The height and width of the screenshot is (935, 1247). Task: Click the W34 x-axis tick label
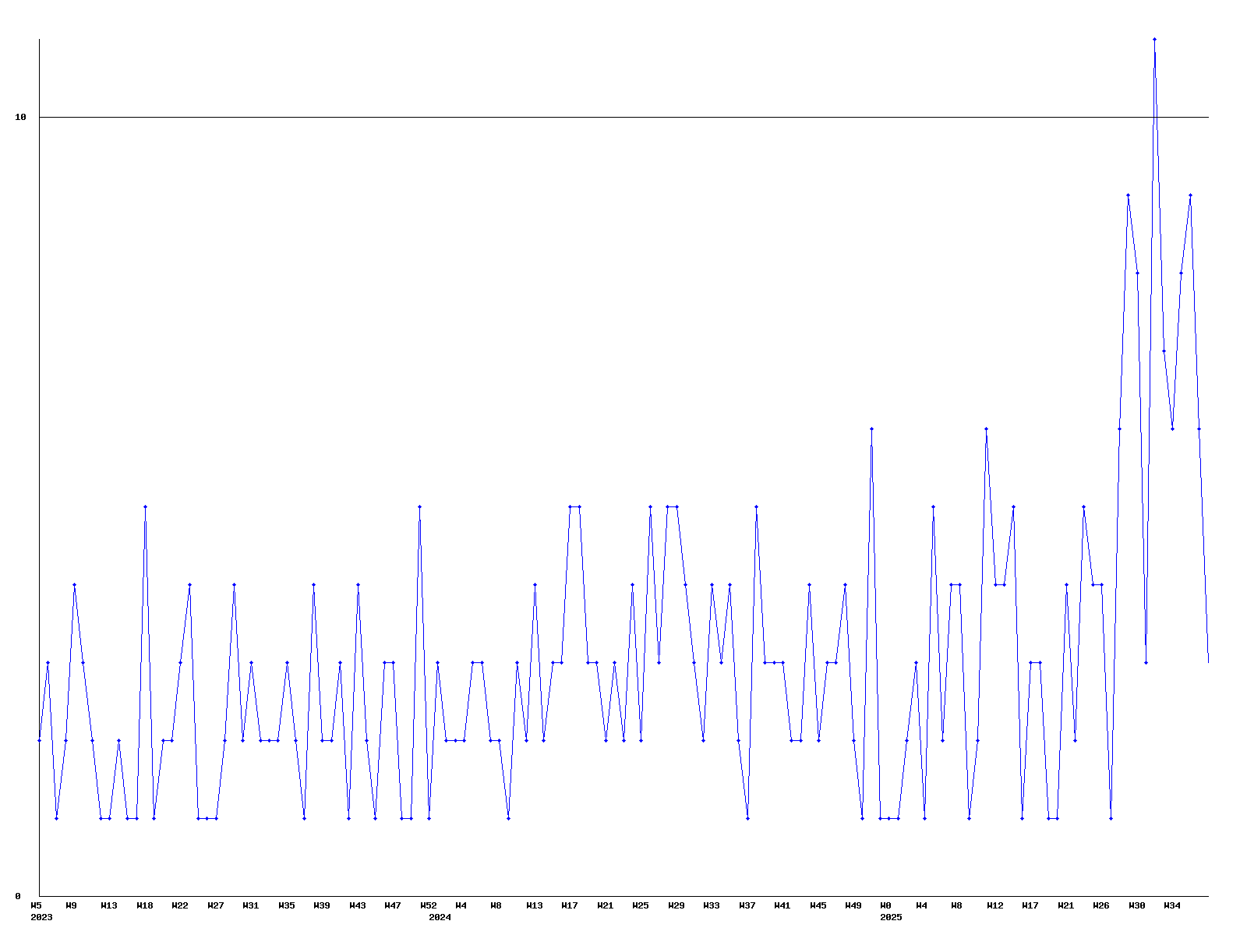[1172, 905]
